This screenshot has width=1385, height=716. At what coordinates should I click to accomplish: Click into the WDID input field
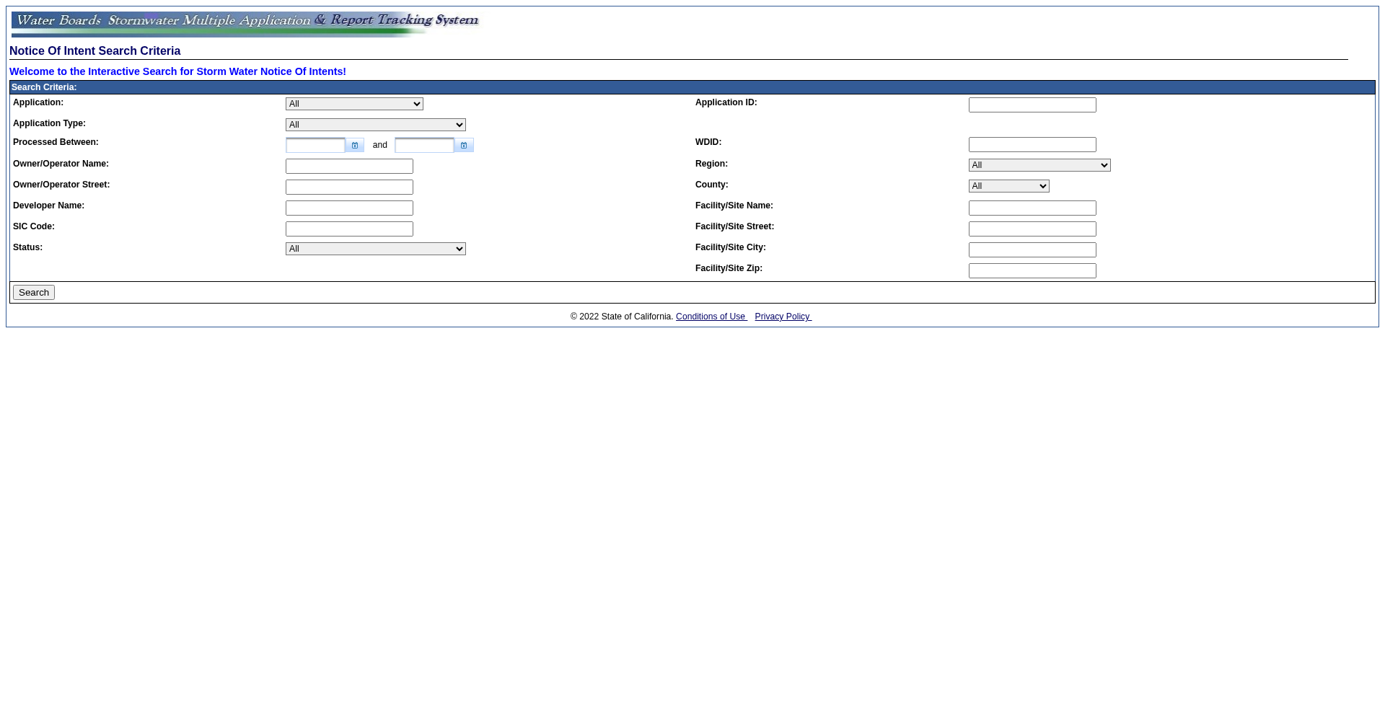1032,145
